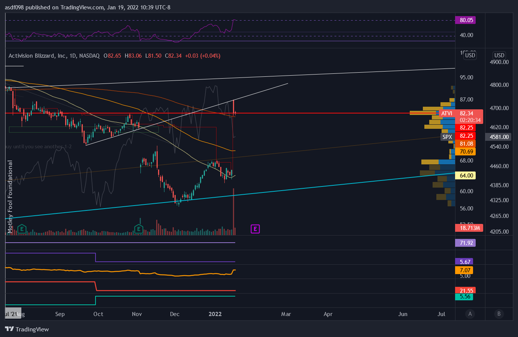Select the orange 7.07 indicator label
Image resolution: width=518 pixels, height=337 pixels.
tap(465, 270)
